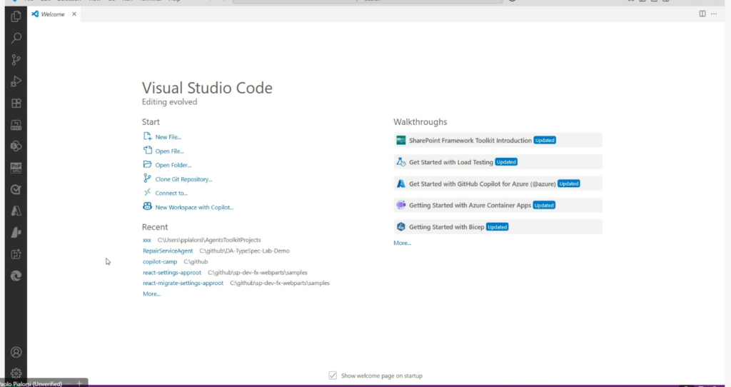Open the editor More Actions ellipsis
The image size is (731, 387).
point(714,14)
